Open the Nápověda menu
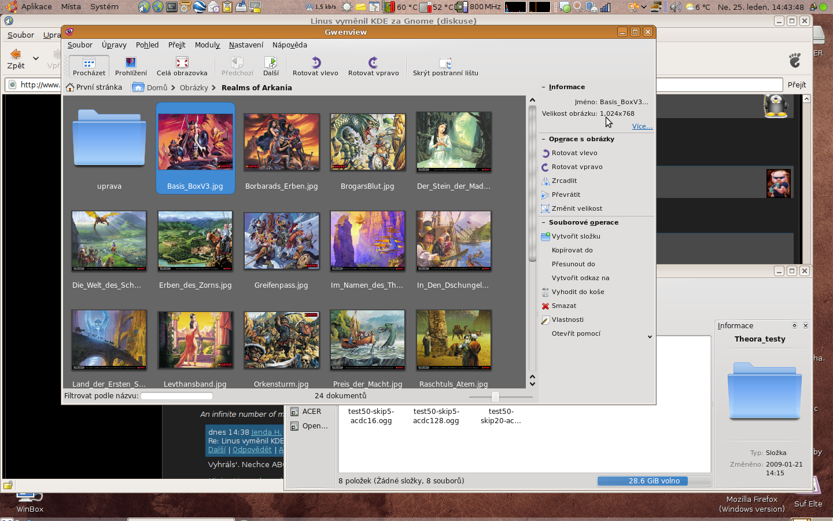 pyautogui.click(x=289, y=45)
